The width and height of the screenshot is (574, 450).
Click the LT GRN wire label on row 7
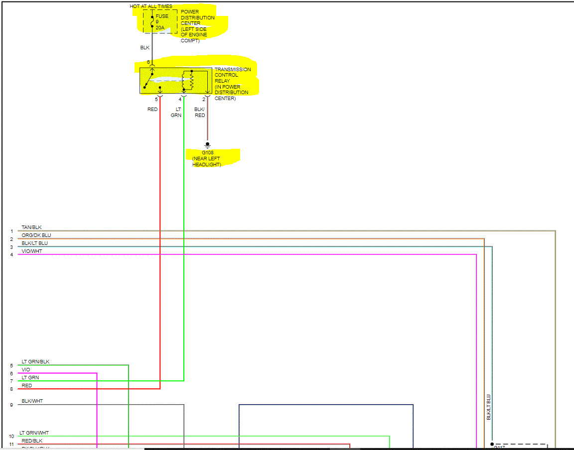click(30, 377)
